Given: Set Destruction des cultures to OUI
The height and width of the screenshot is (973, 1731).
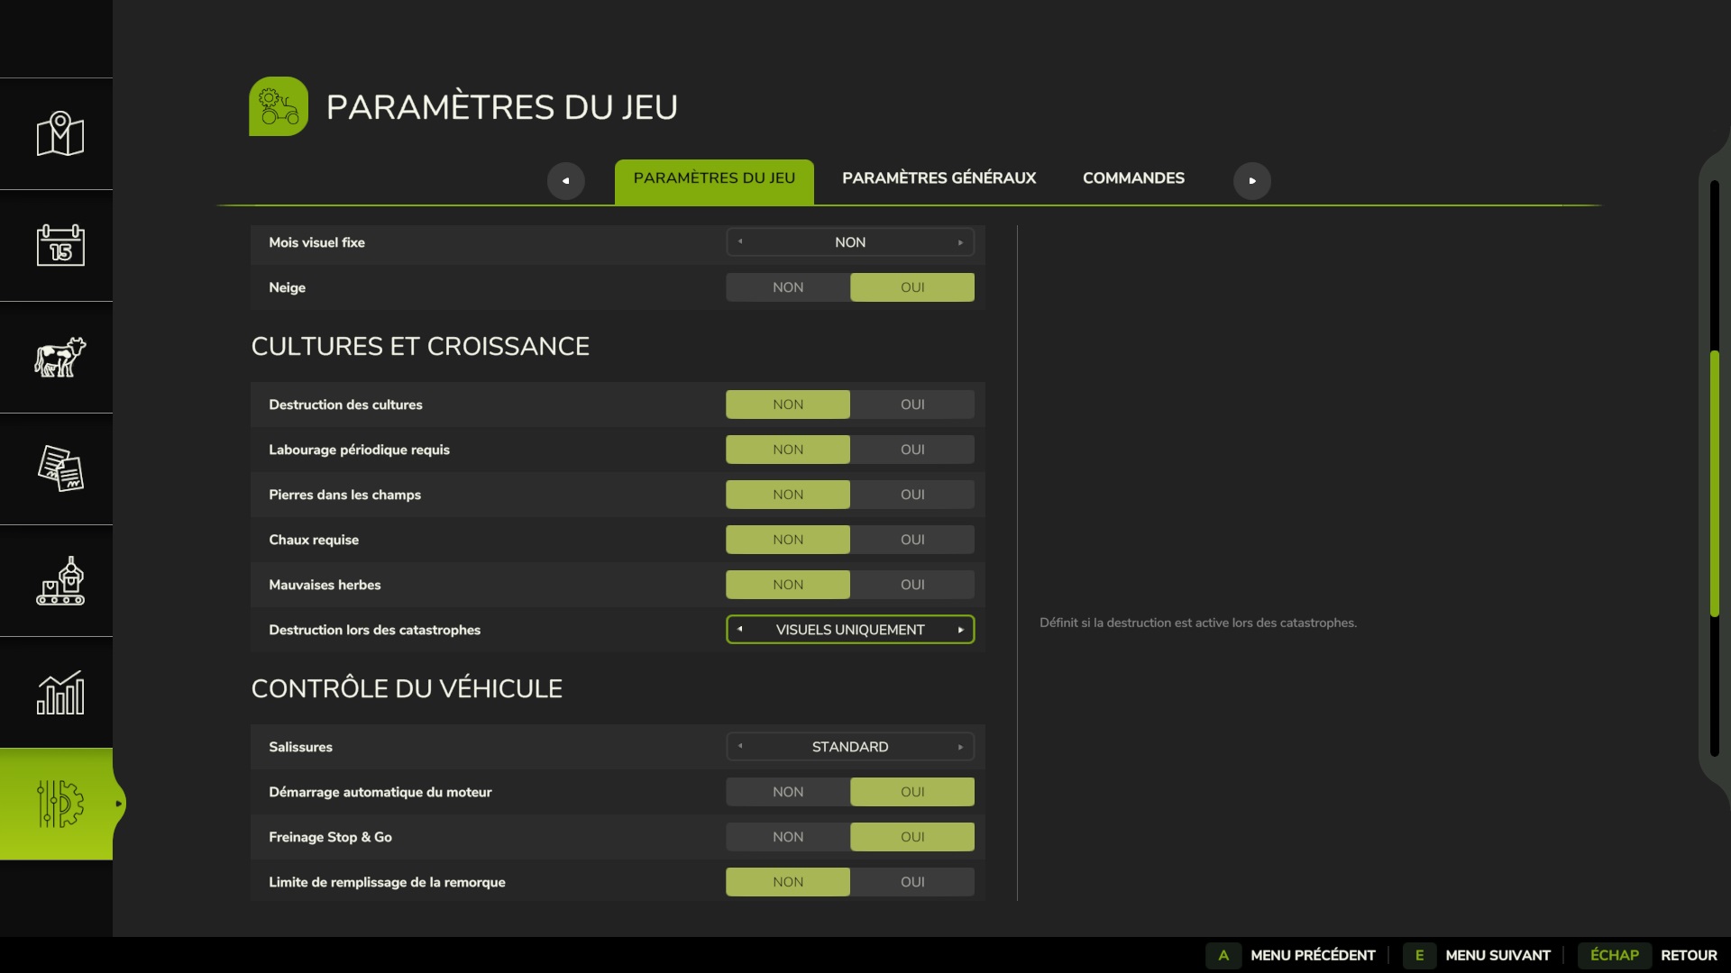Looking at the screenshot, I should 912,405.
